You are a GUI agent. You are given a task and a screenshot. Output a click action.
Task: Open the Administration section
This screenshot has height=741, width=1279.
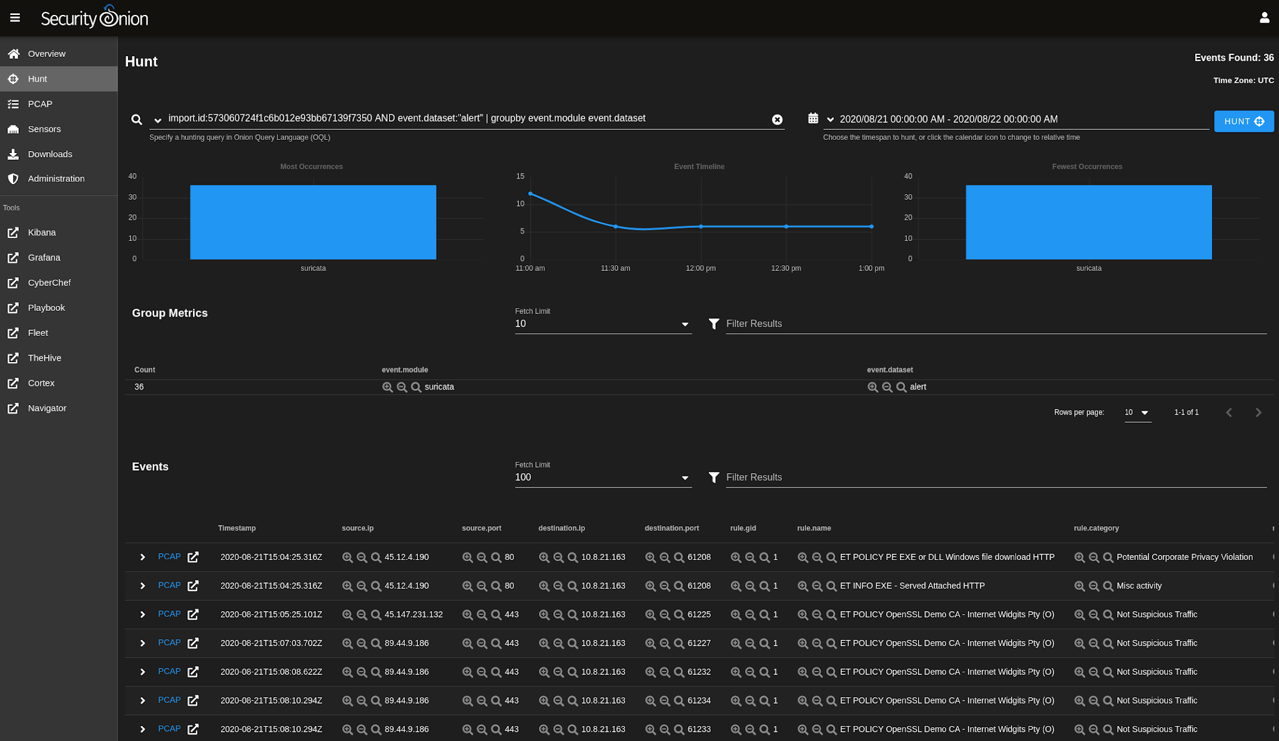[56, 179]
